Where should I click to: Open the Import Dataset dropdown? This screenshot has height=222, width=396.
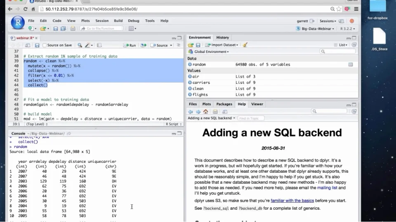(x=222, y=45)
